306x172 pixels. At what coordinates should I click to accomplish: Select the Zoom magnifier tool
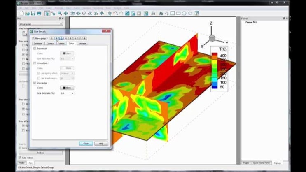[x=60, y=13]
